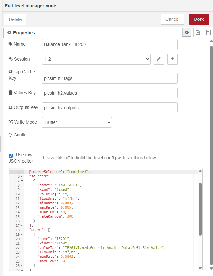Toggle fold marker at line 26
Image resolution: width=213 pixels, height=276 pixels.
(x=22, y=265)
